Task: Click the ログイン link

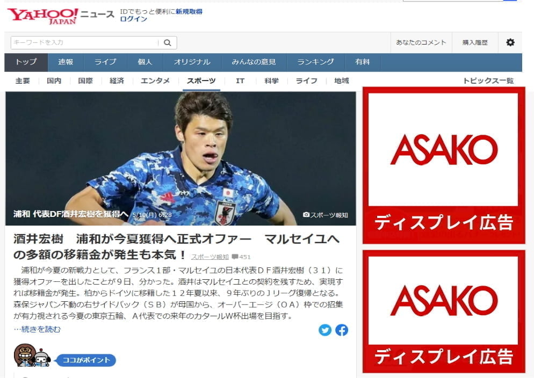Action: (x=133, y=19)
